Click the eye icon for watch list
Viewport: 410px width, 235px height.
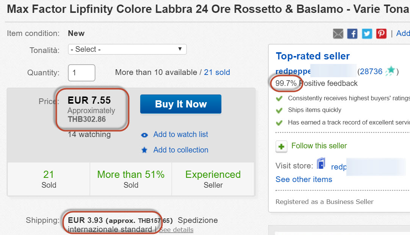[144, 135]
